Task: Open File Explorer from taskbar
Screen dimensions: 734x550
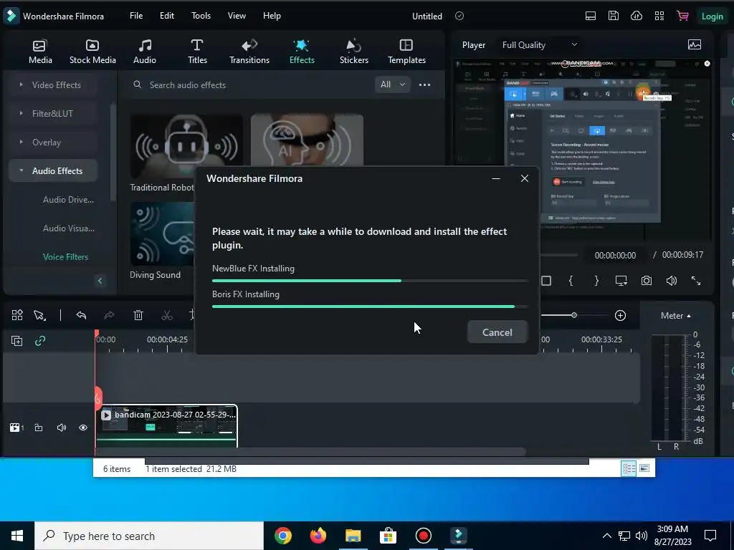Action: pos(353,536)
